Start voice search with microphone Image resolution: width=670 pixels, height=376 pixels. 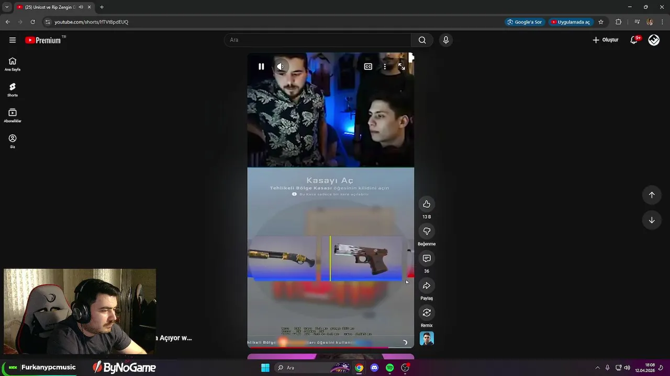(445, 40)
